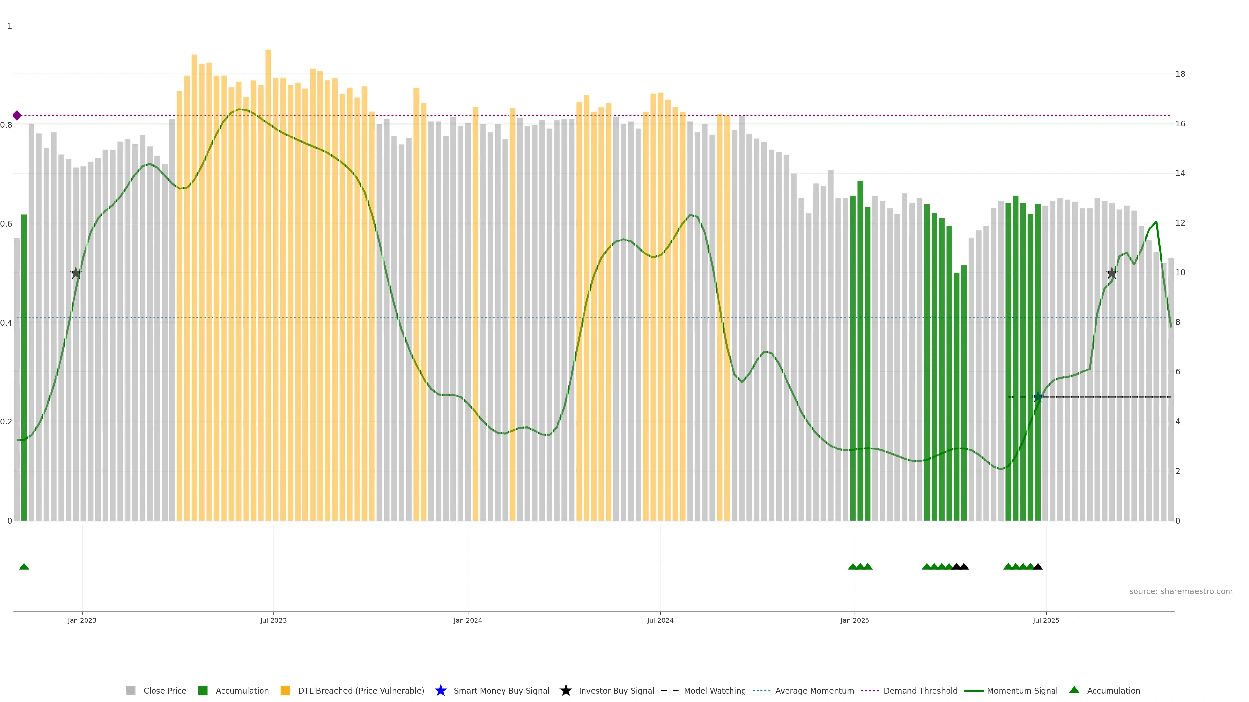
Task: Click the green Accumulation square legend swatch
Action: [x=203, y=690]
